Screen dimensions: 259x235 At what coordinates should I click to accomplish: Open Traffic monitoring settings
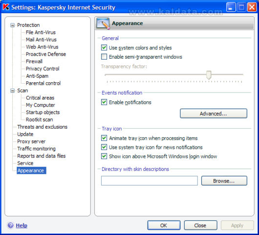[36, 149]
